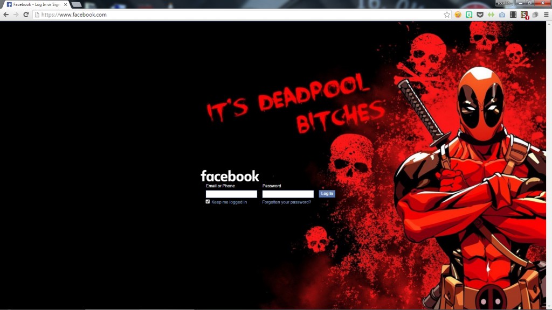Open the S extension with notification badge

click(x=525, y=15)
